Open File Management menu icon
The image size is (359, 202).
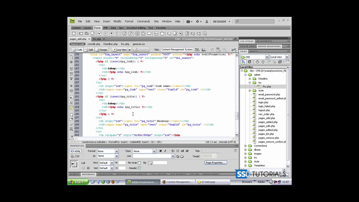197,50
